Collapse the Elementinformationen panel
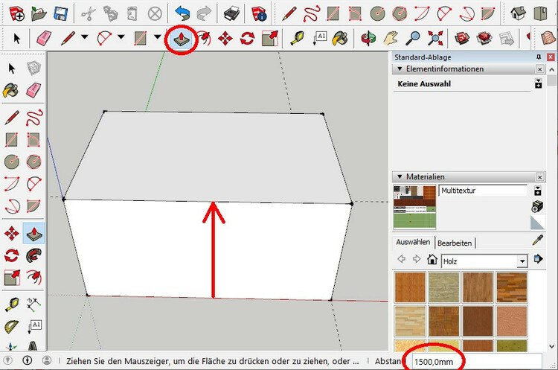Screen dimensions: 558x370 [x=399, y=69]
